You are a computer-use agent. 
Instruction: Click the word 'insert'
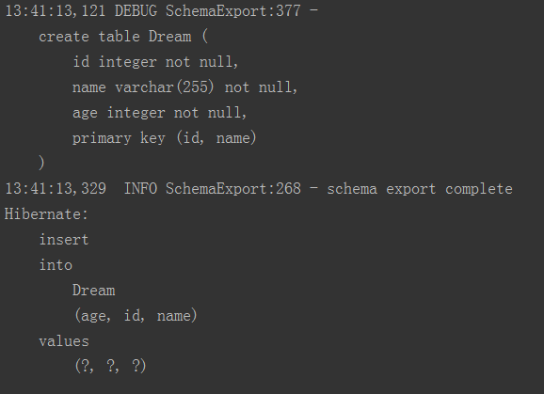(64, 240)
